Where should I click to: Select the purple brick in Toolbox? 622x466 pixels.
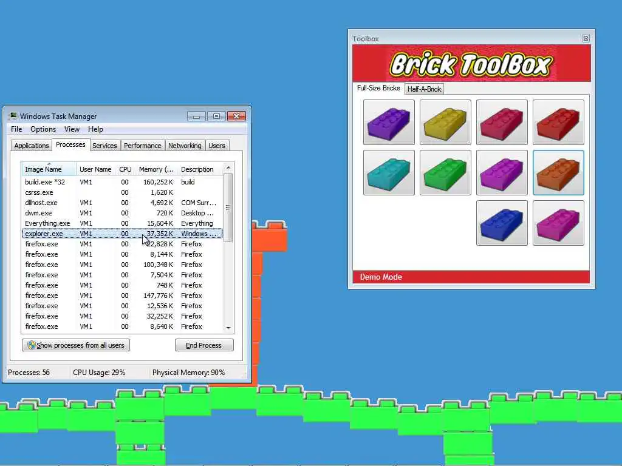389,122
